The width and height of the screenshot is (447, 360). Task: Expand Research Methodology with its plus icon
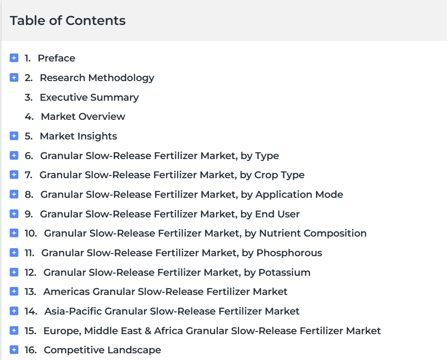tap(14, 78)
